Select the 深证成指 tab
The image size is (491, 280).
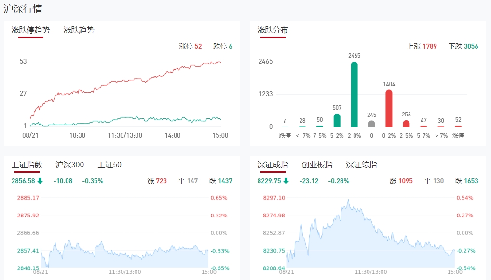pos(273,165)
